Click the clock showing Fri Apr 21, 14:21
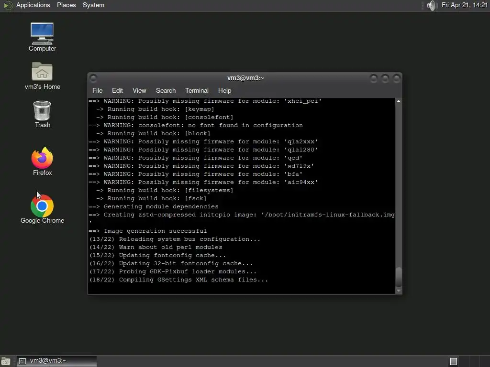Screen dimensions: 490x367 click(464, 5)
